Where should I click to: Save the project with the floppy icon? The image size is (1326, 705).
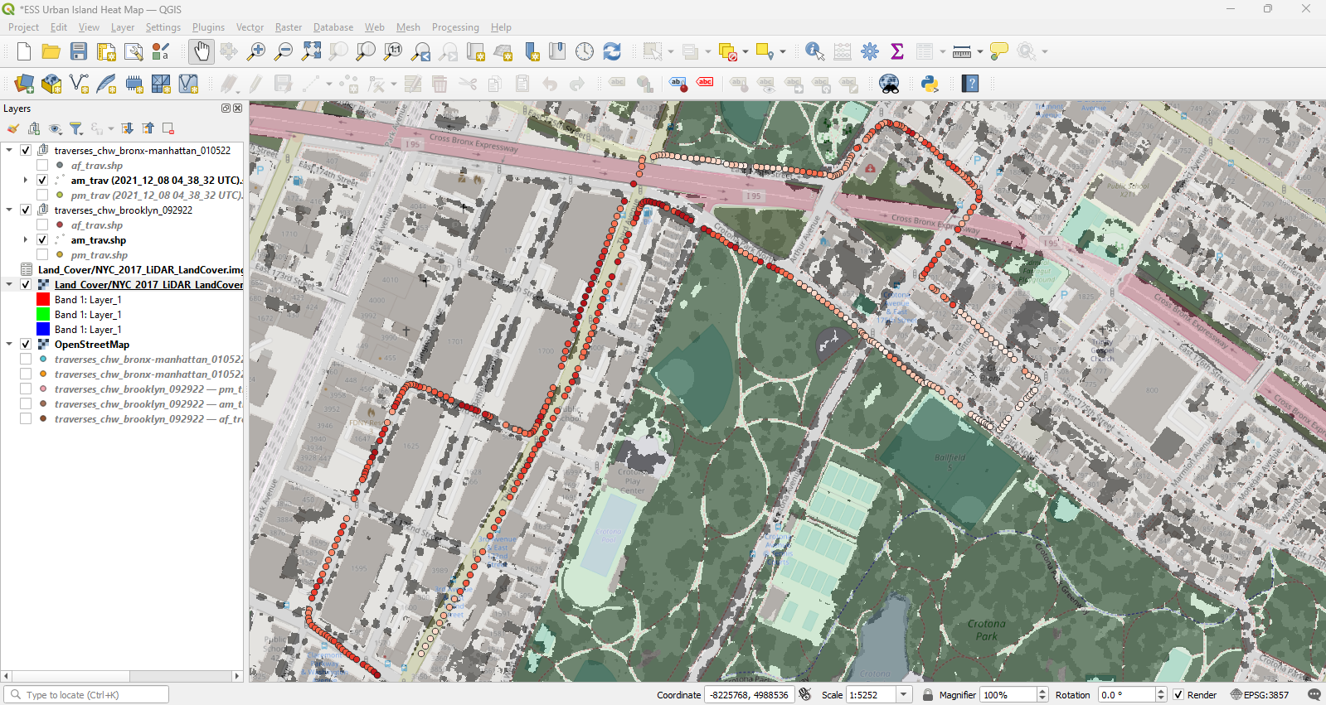pos(79,51)
